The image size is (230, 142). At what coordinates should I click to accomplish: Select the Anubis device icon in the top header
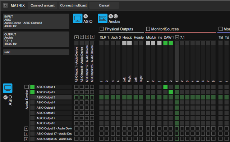point(103,18)
